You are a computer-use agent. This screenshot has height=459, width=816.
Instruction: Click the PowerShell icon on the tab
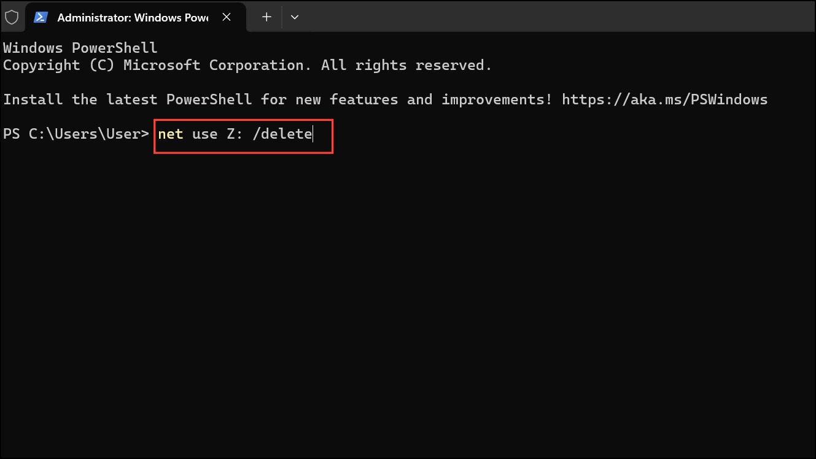point(41,17)
